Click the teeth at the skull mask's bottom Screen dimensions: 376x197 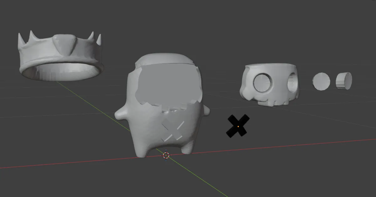coord(270,102)
